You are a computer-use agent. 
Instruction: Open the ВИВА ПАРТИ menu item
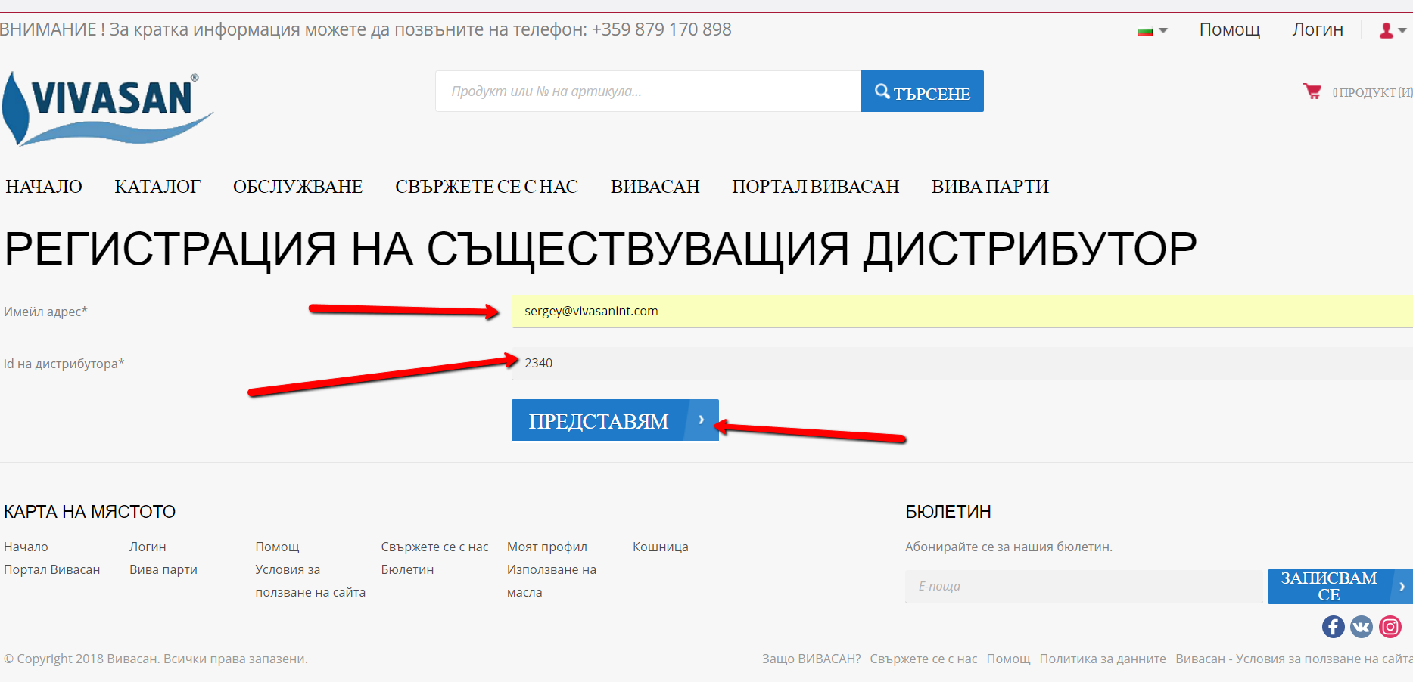click(991, 187)
